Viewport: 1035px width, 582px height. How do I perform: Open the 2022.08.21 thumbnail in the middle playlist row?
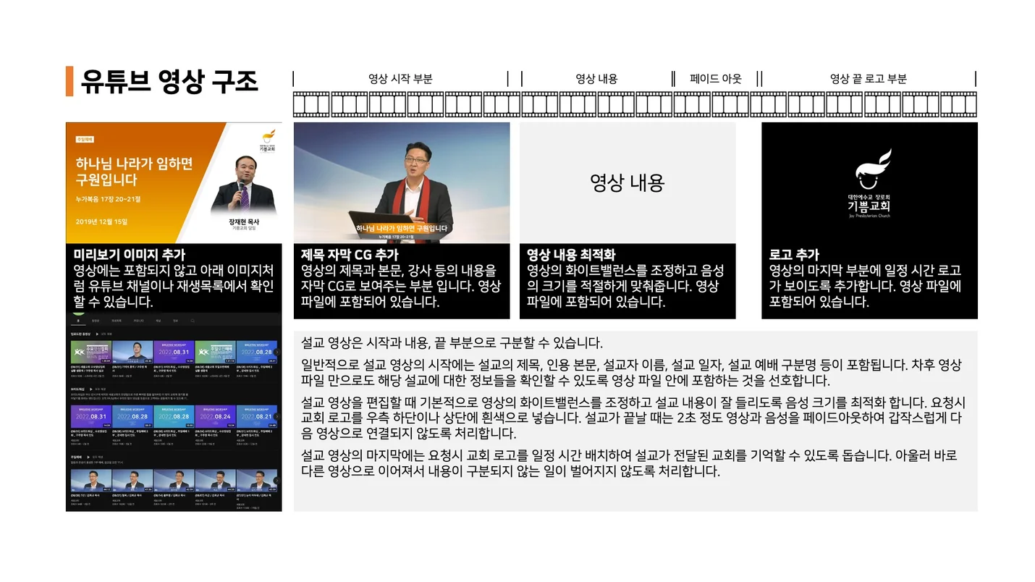(x=257, y=416)
